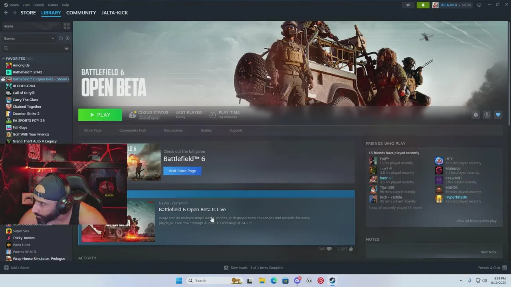This screenshot has width=511, height=287.
Task: Click the news comments bubble icon
Action: pyautogui.click(x=329, y=249)
